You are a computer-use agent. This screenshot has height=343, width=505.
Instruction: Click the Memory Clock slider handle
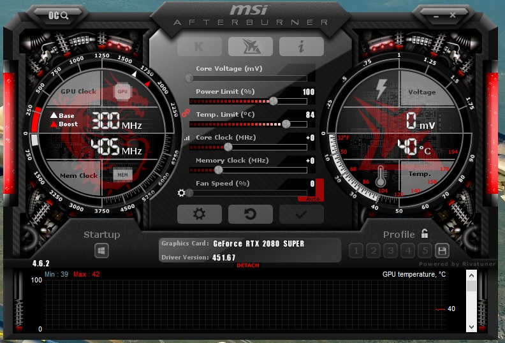click(x=218, y=170)
